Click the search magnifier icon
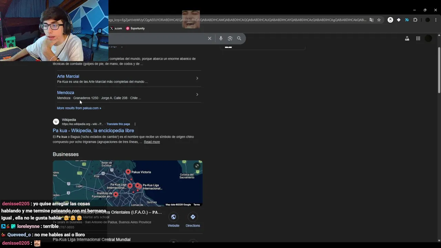 click(x=239, y=39)
